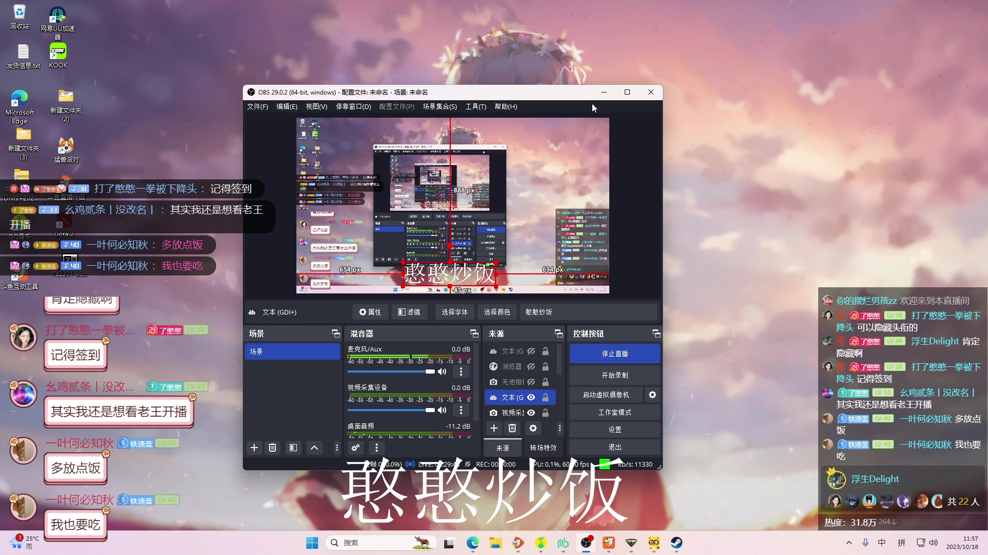Delete selected scene with trash icon
Viewport: 988px width, 555px height.
tap(273, 448)
